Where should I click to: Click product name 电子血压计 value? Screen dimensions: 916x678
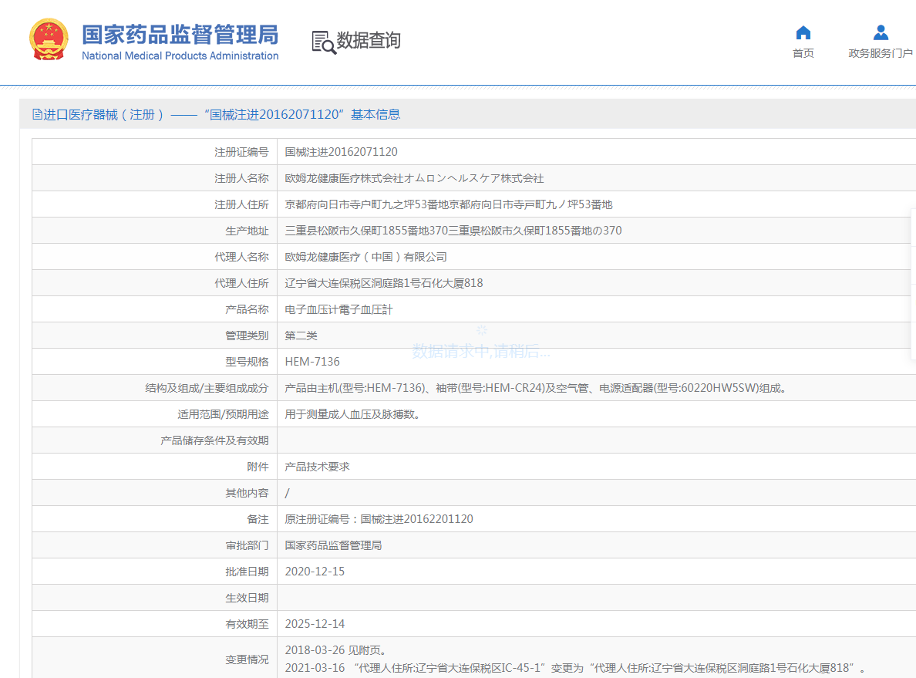click(x=338, y=310)
